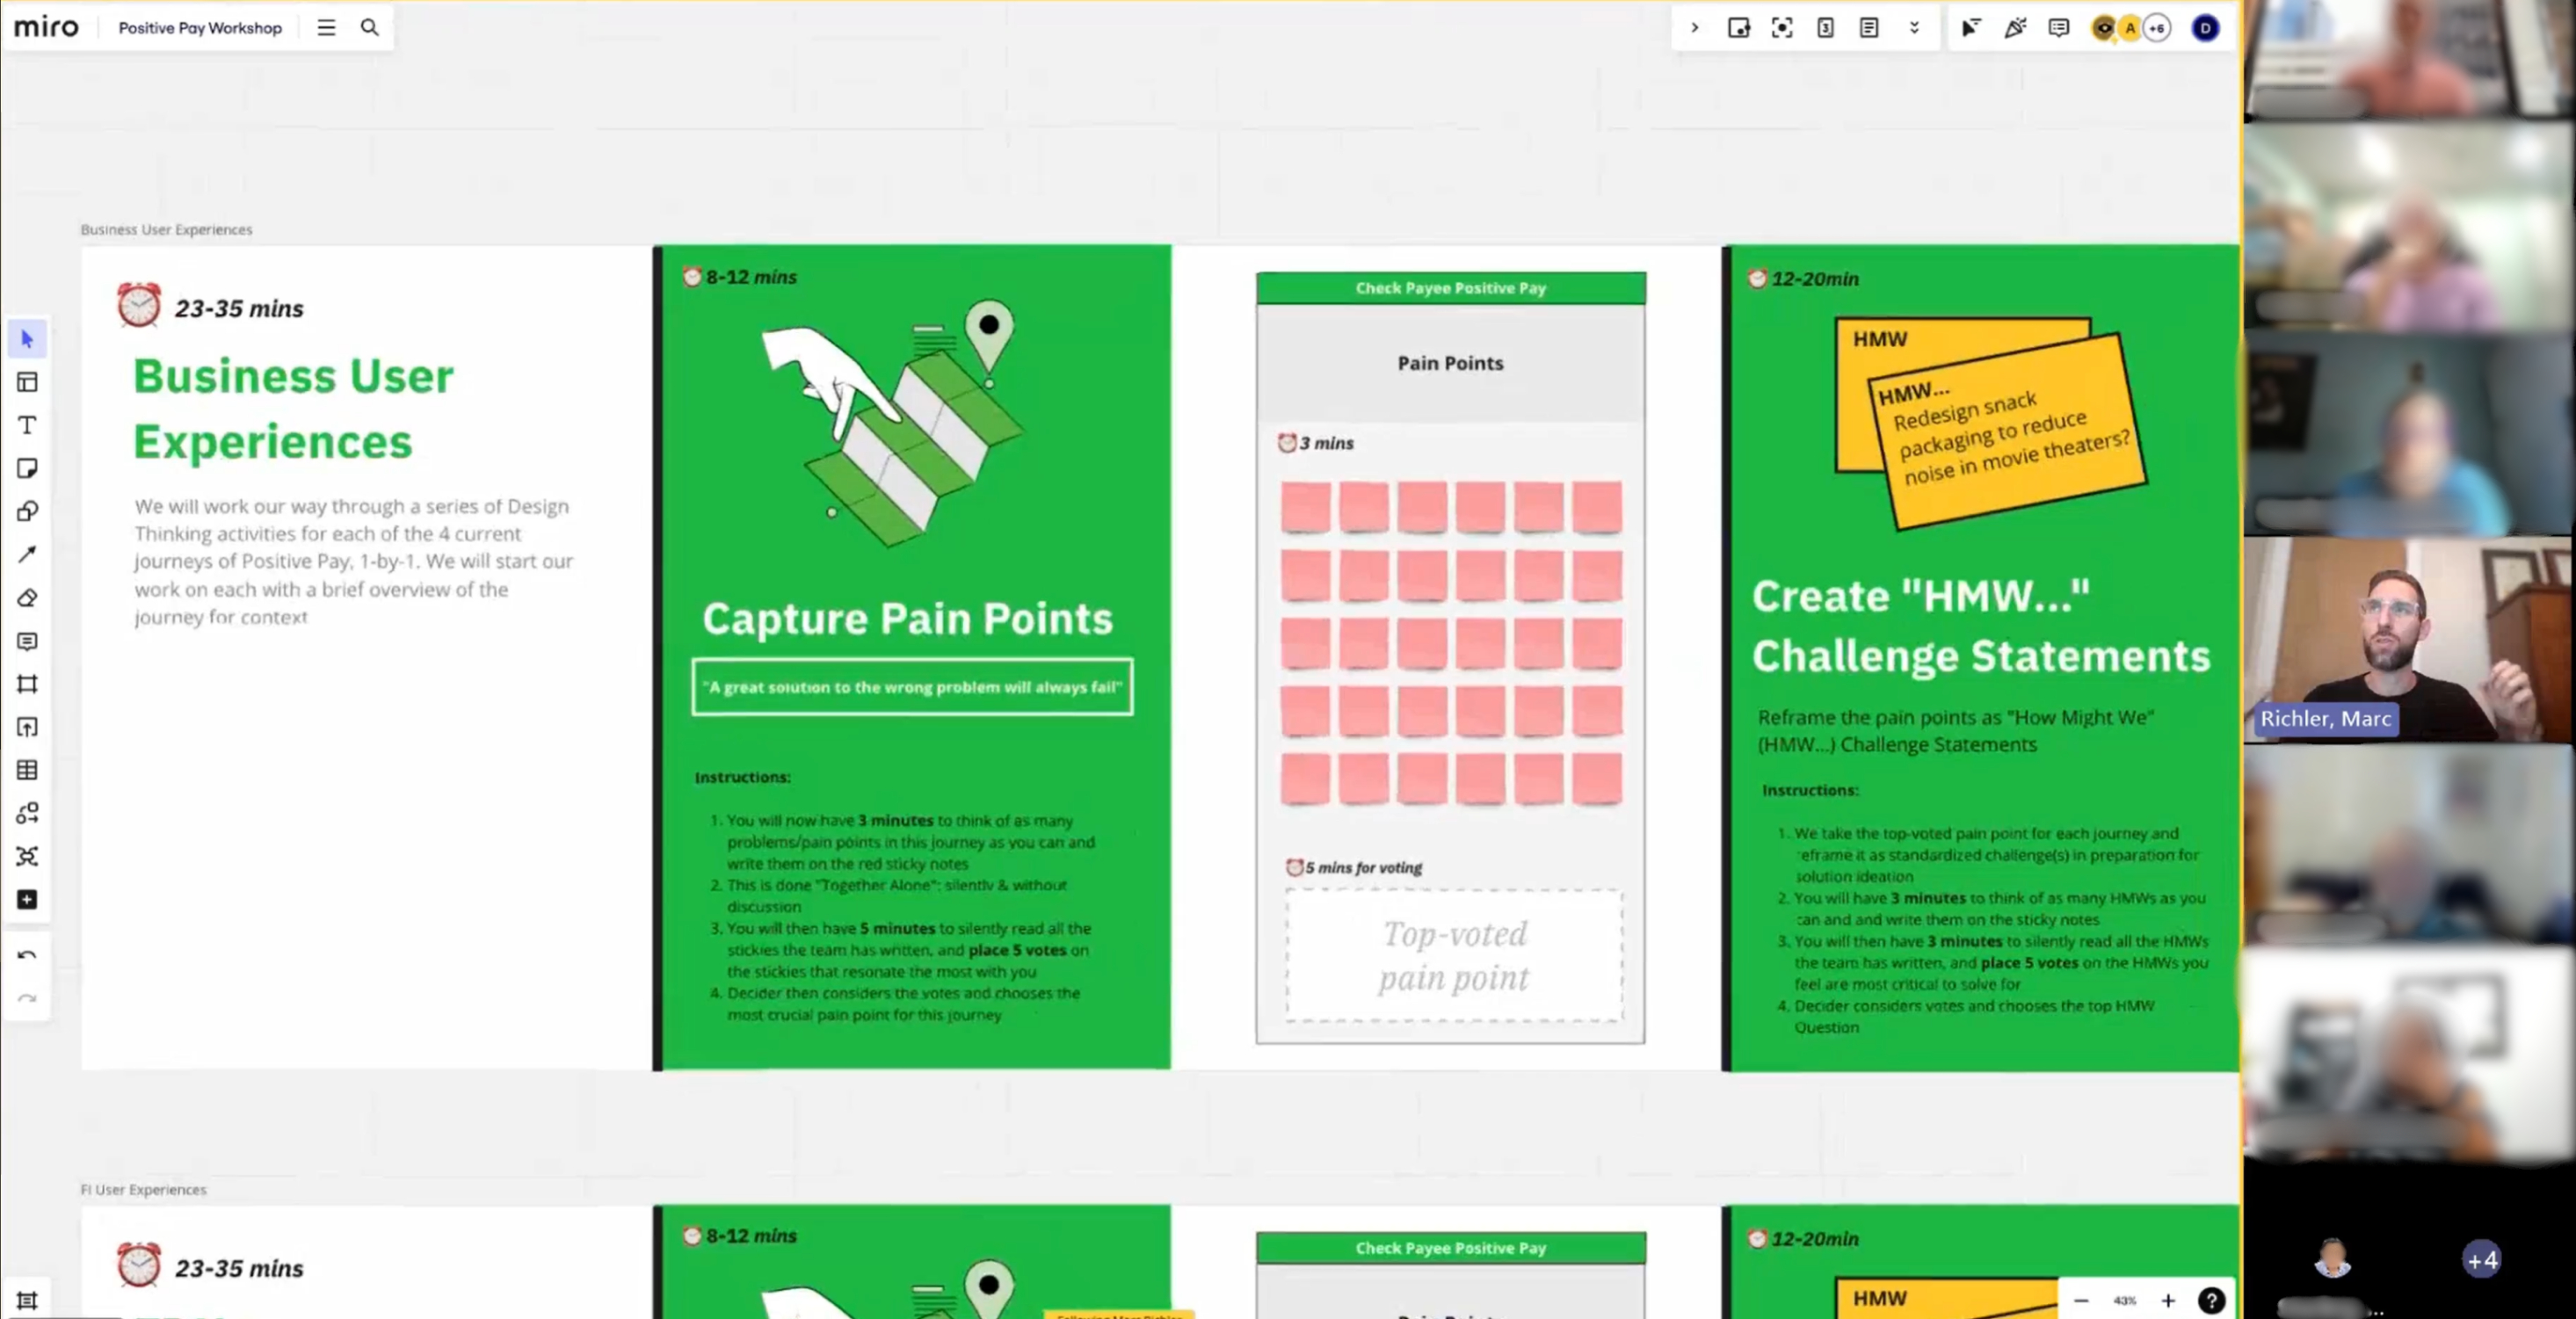Click the Miro logo
Image resolution: width=2576 pixels, height=1319 pixels.
click(46, 27)
